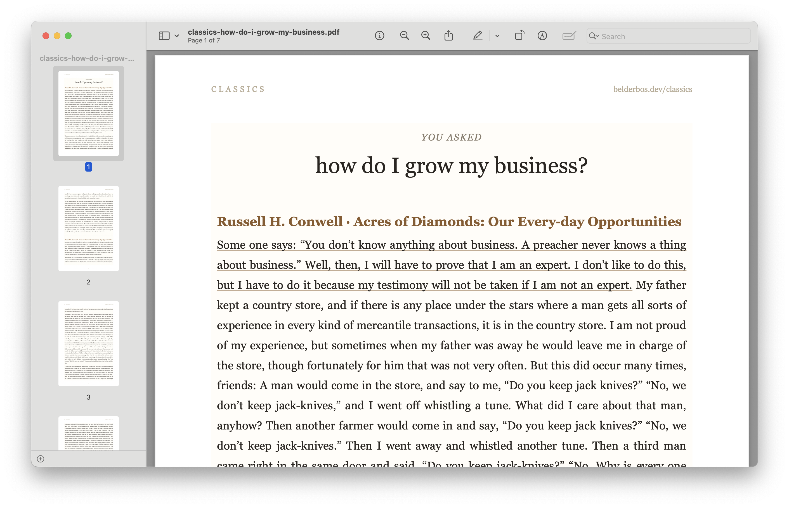Show the Markup toolbar

pyautogui.click(x=542, y=35)
